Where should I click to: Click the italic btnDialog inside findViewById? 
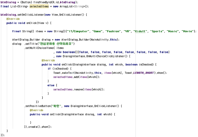point(68,2)
